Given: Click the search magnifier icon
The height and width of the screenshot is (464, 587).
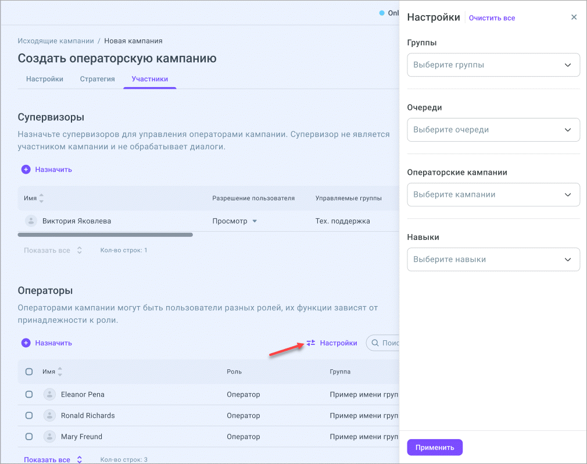Looking at the screenshot, I should [375, 343].
